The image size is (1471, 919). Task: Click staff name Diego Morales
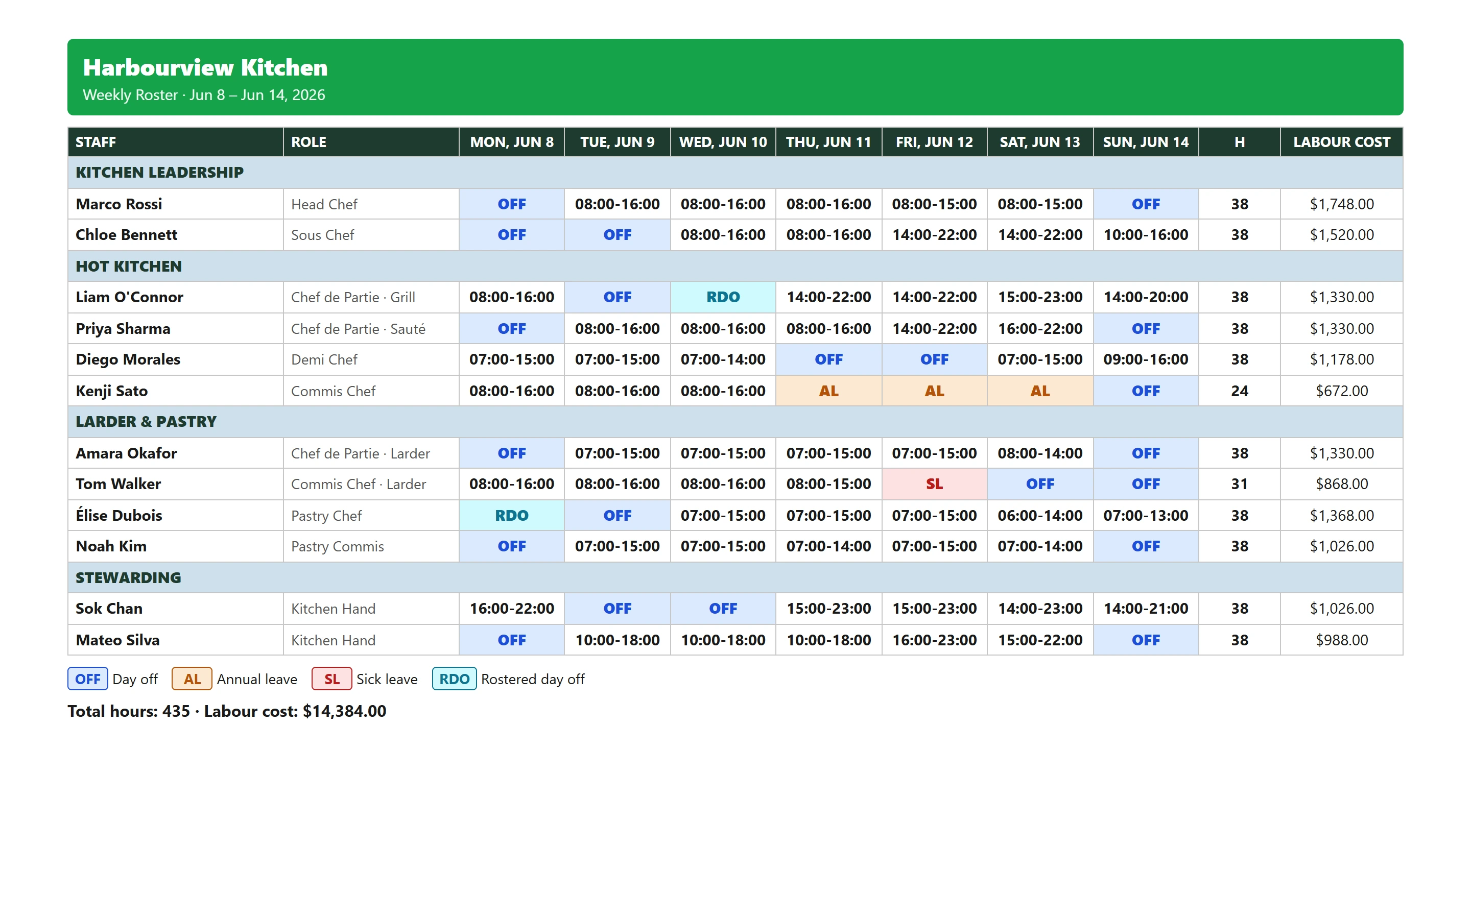coord(128,359)
